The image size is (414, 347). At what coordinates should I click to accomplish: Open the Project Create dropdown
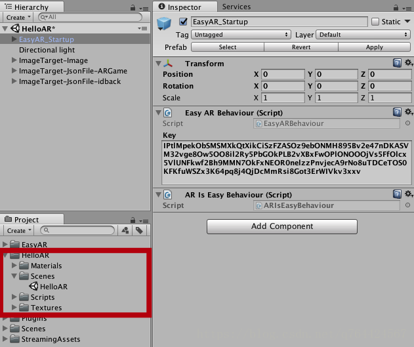18,231
